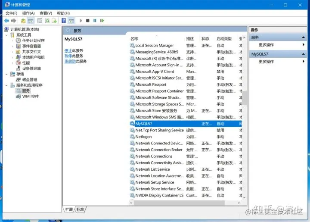
Task: Switch to the 标准 tab
Action: [x=80, y=209]
